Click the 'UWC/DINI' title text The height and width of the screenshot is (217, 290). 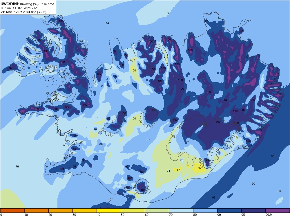coord(9,4)
